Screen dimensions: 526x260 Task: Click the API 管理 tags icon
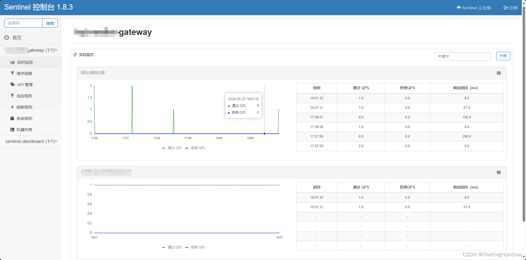point(12,84)
